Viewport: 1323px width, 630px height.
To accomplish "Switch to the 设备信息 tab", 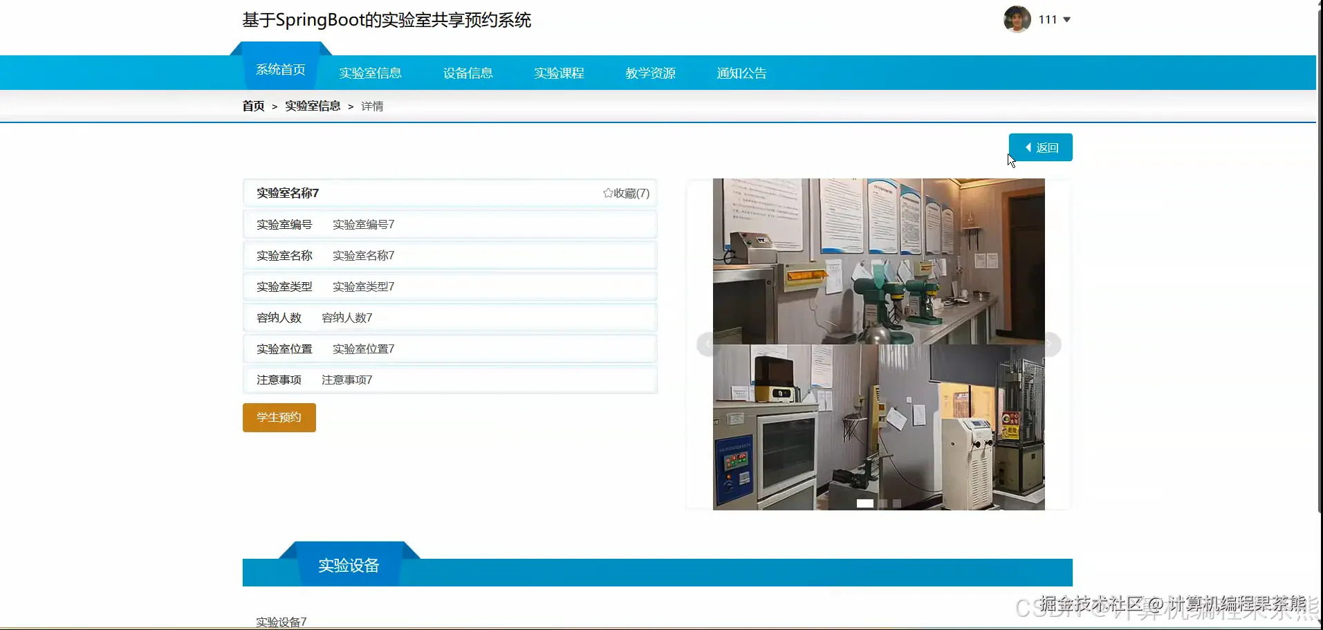I will (468, 73).
